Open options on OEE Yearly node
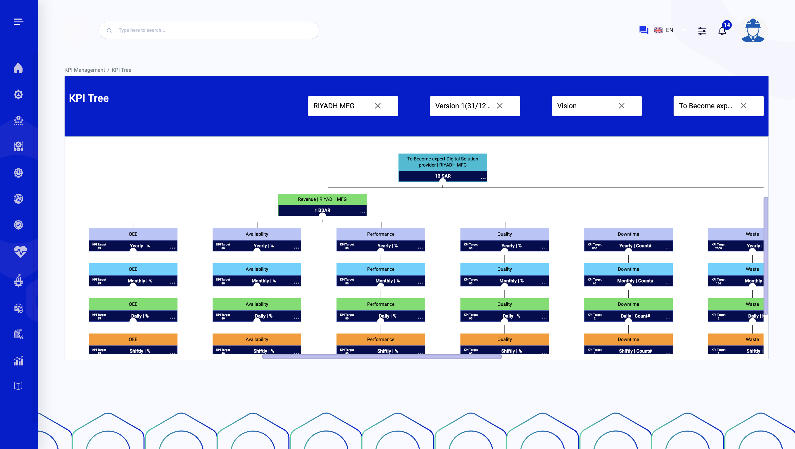Screen dimensions: 795x449 [172, 248]
